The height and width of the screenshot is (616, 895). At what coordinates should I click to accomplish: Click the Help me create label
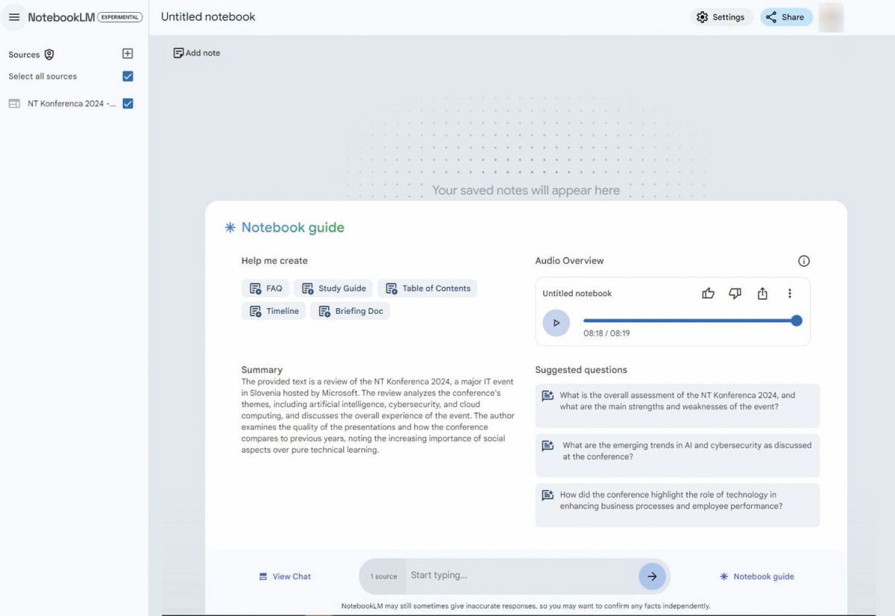point(274,261)
